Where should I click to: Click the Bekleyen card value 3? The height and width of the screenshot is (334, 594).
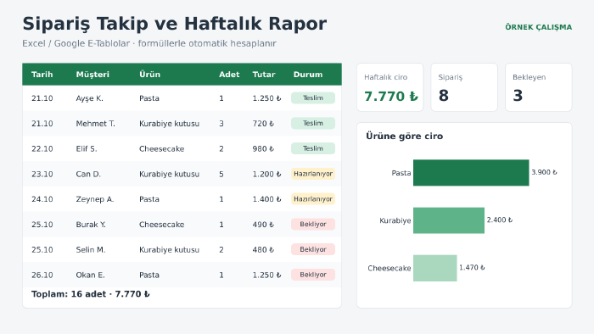[x=518, y=96]
